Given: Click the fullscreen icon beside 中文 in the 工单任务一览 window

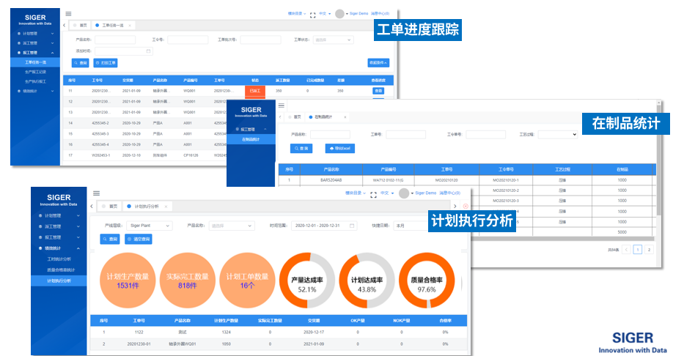Looking at the screenshot, I should pyautogui.click(x=313, y=14).
